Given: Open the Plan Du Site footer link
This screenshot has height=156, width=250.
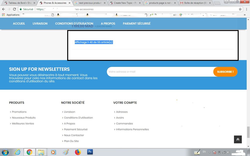Looking at the screenshot, I should [x=71, y=141].
